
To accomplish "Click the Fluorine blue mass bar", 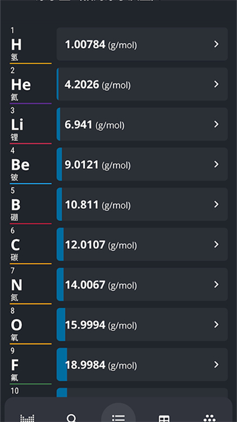I will [62, 365].
